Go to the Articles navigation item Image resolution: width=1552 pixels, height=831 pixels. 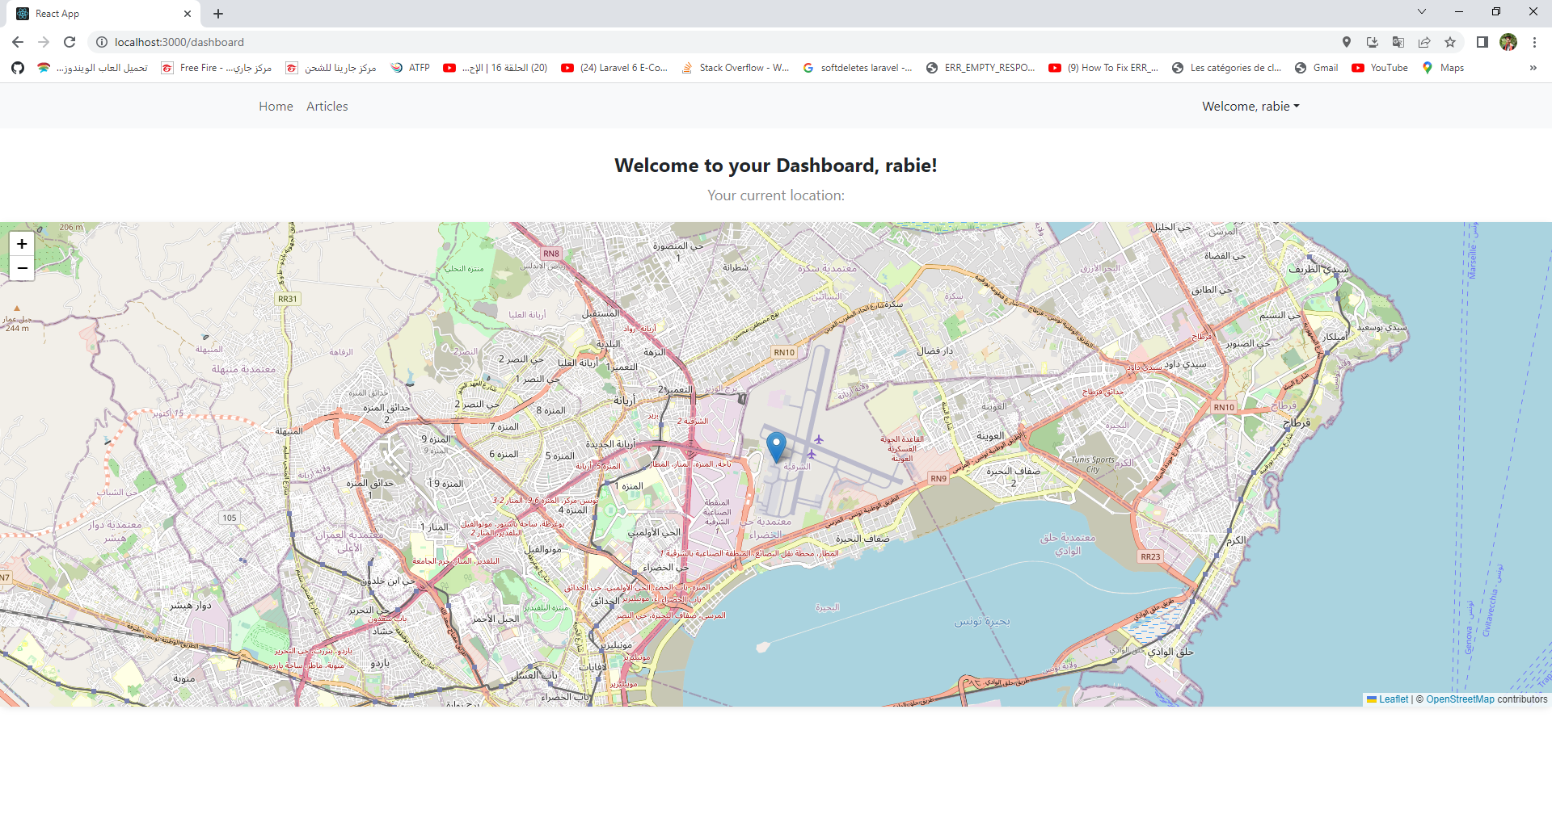(x=327, y=106)
